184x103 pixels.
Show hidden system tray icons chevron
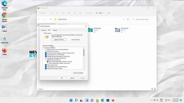152,100
